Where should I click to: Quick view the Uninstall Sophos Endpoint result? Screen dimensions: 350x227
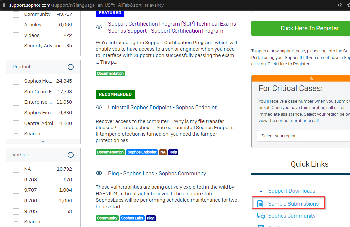99,107
